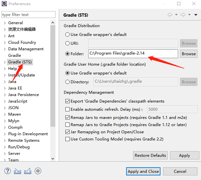Select the Team category in tree
This screenshot has width=201, height=180.
coord(13,160)
